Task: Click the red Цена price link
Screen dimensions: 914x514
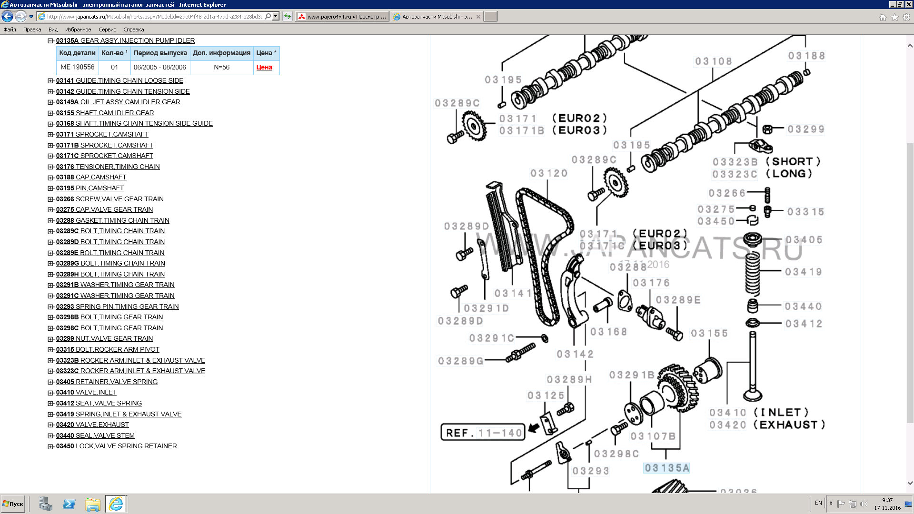Action: (x=264, y=67)
